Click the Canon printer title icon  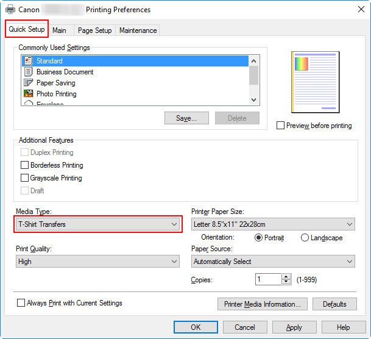tap(10, 10)
